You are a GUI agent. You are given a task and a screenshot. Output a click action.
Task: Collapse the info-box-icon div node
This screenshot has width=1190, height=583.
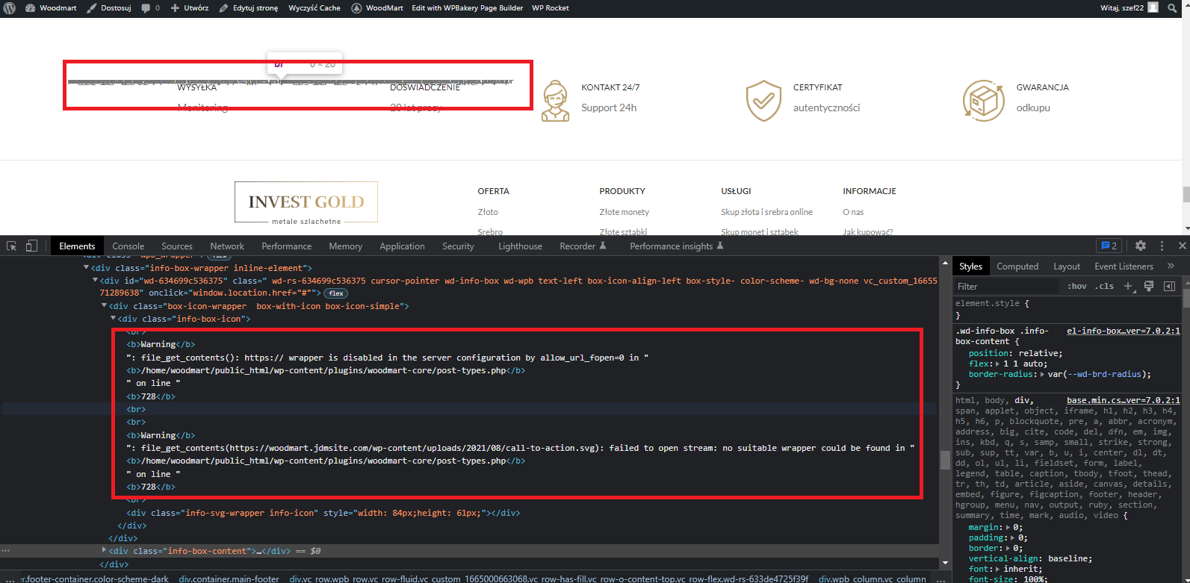coord(113,319)
